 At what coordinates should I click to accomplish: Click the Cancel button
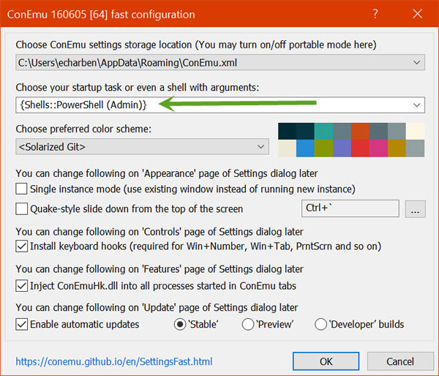[x=400, y=361]
